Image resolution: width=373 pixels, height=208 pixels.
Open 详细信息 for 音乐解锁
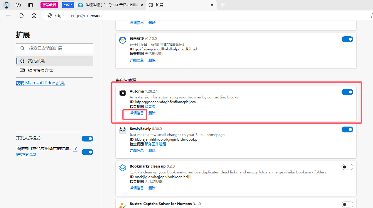[x=137, y=60]
